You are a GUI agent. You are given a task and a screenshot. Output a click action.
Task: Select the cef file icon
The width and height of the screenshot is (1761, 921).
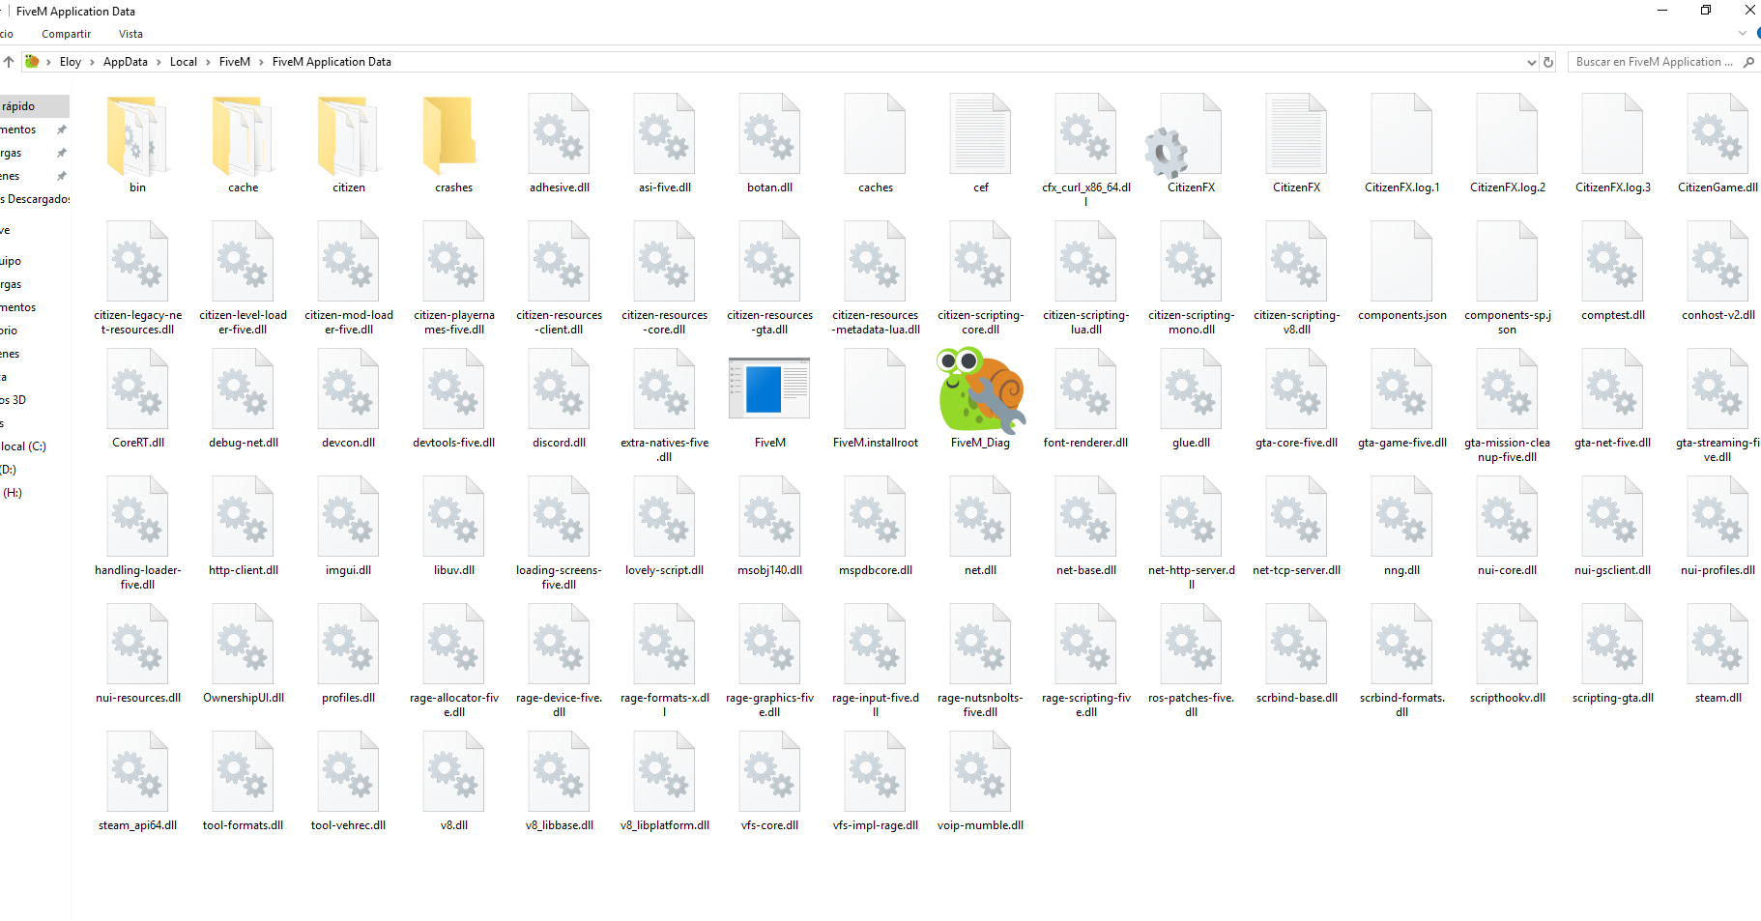[x=980, y=135]
